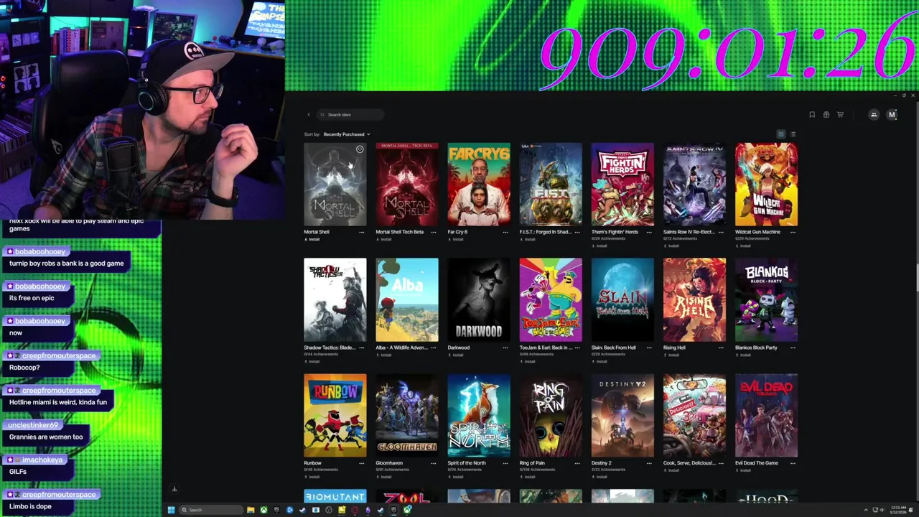Open three-dot menu for Shadow Tactics
Image resolution: width=919 pixels, height=517 pixels.
tap(362, 348)
